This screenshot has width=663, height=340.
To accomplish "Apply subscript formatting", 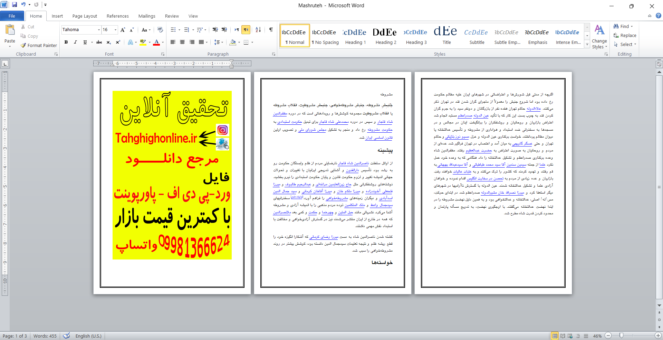I will pyautogui.click(x=108, y=42).
